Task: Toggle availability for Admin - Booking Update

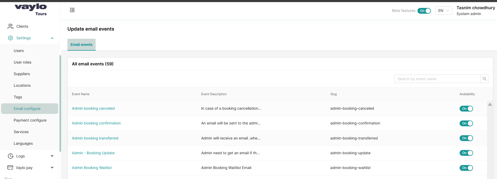Action: point(466,153)
